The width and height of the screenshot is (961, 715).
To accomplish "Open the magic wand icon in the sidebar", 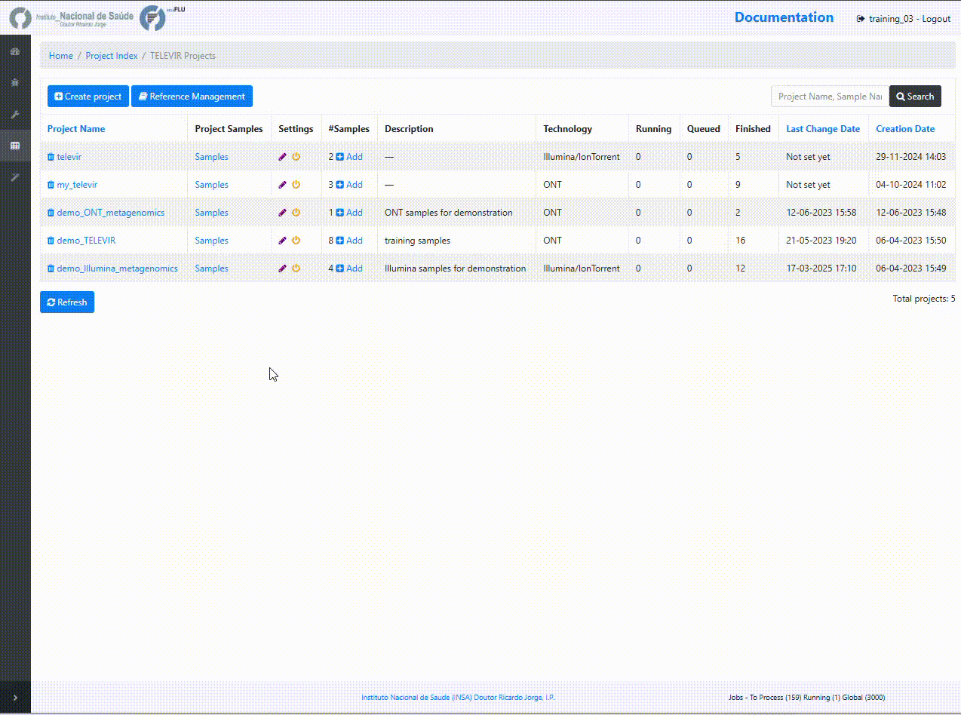I will point(14,176).
